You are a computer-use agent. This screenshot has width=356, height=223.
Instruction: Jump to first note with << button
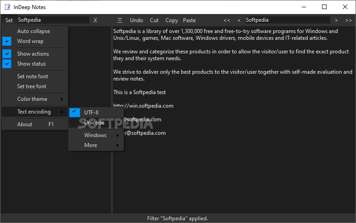[227, 20]
